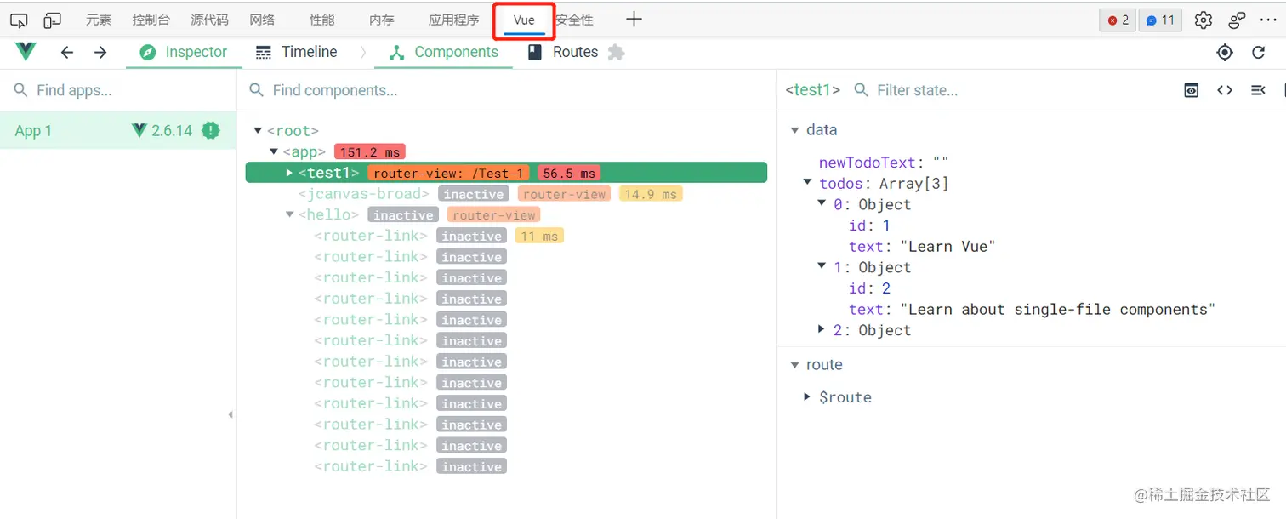Click "Learn about single-file components" value

(x=1058, y=310)
